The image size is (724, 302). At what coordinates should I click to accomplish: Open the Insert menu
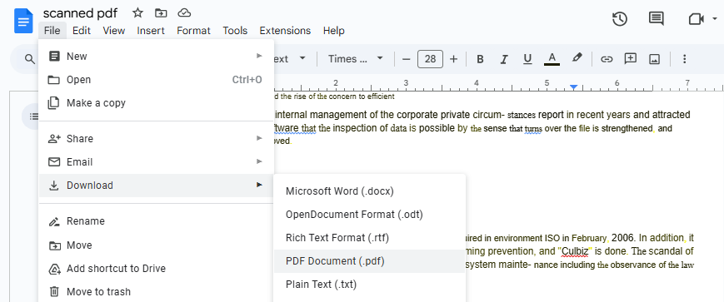point(151,31)
